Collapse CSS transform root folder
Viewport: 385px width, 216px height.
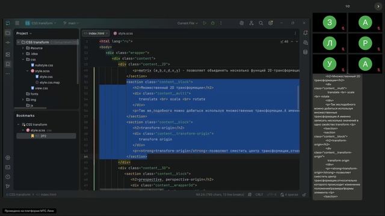[19, 43]
